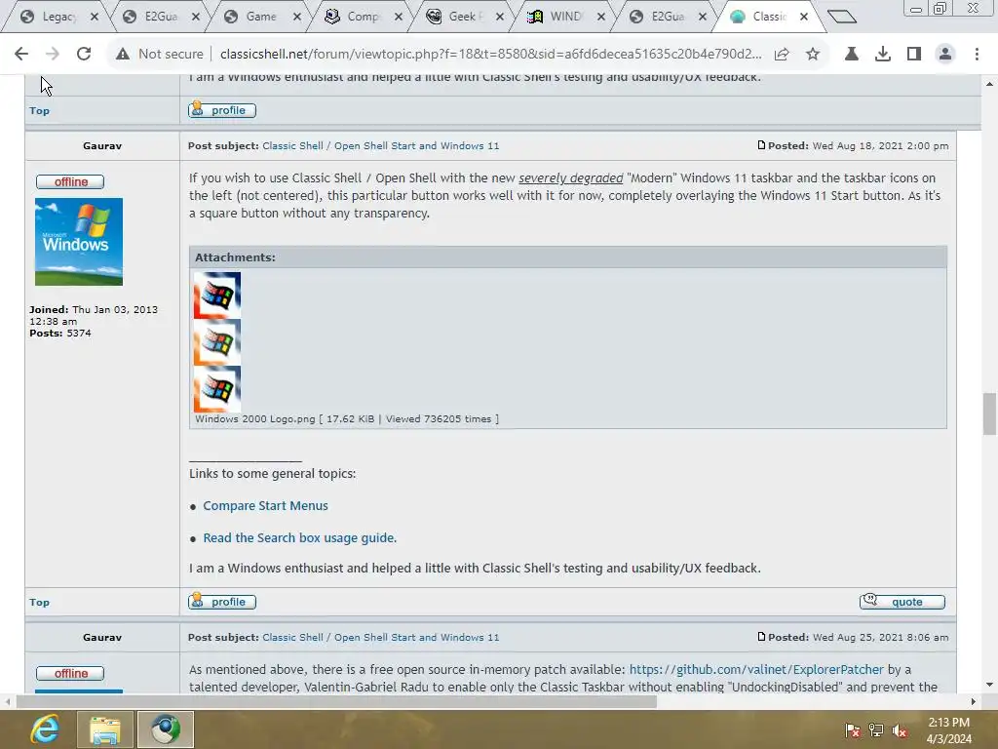Click the post icon beside Aug 18 date

tap(761, 145)
